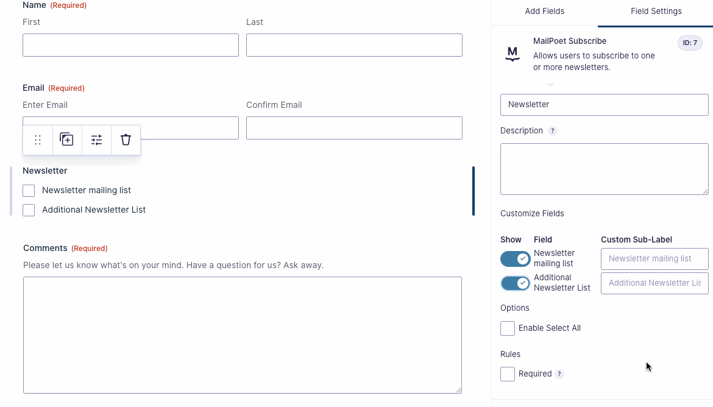Click the Description textarea in settings
Screen dimensions: 713x407
pos(604,169)
